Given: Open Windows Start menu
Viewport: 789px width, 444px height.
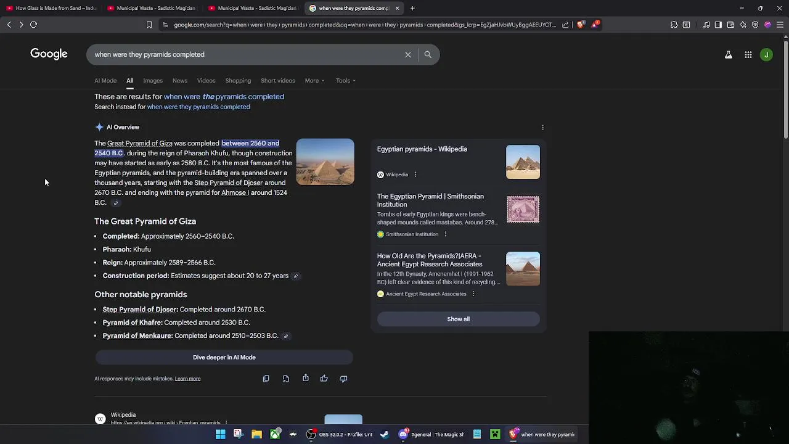Looking at the screenshot, I should 220,434.
